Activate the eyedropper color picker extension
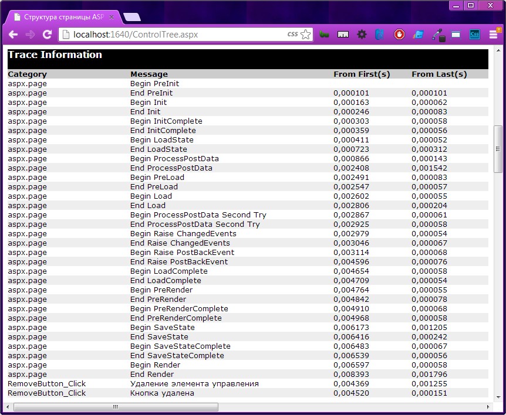 tap(438, 35)
